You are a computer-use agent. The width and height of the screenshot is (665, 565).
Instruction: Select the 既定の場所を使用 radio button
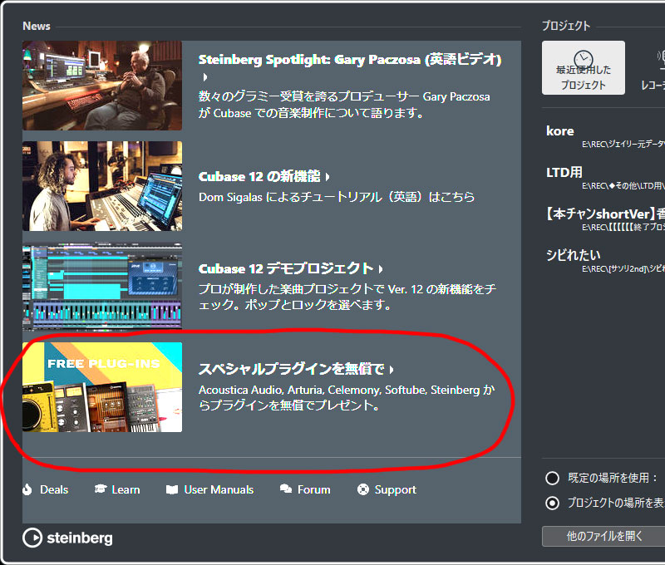point(552,478)
